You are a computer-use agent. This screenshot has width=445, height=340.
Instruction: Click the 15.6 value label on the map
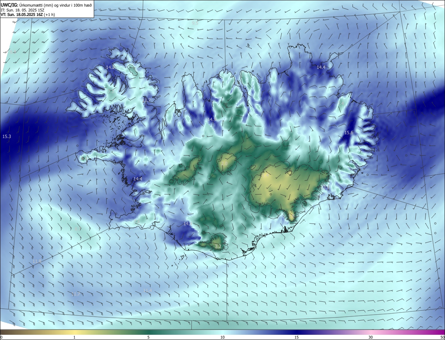click(x=349, y=133)
